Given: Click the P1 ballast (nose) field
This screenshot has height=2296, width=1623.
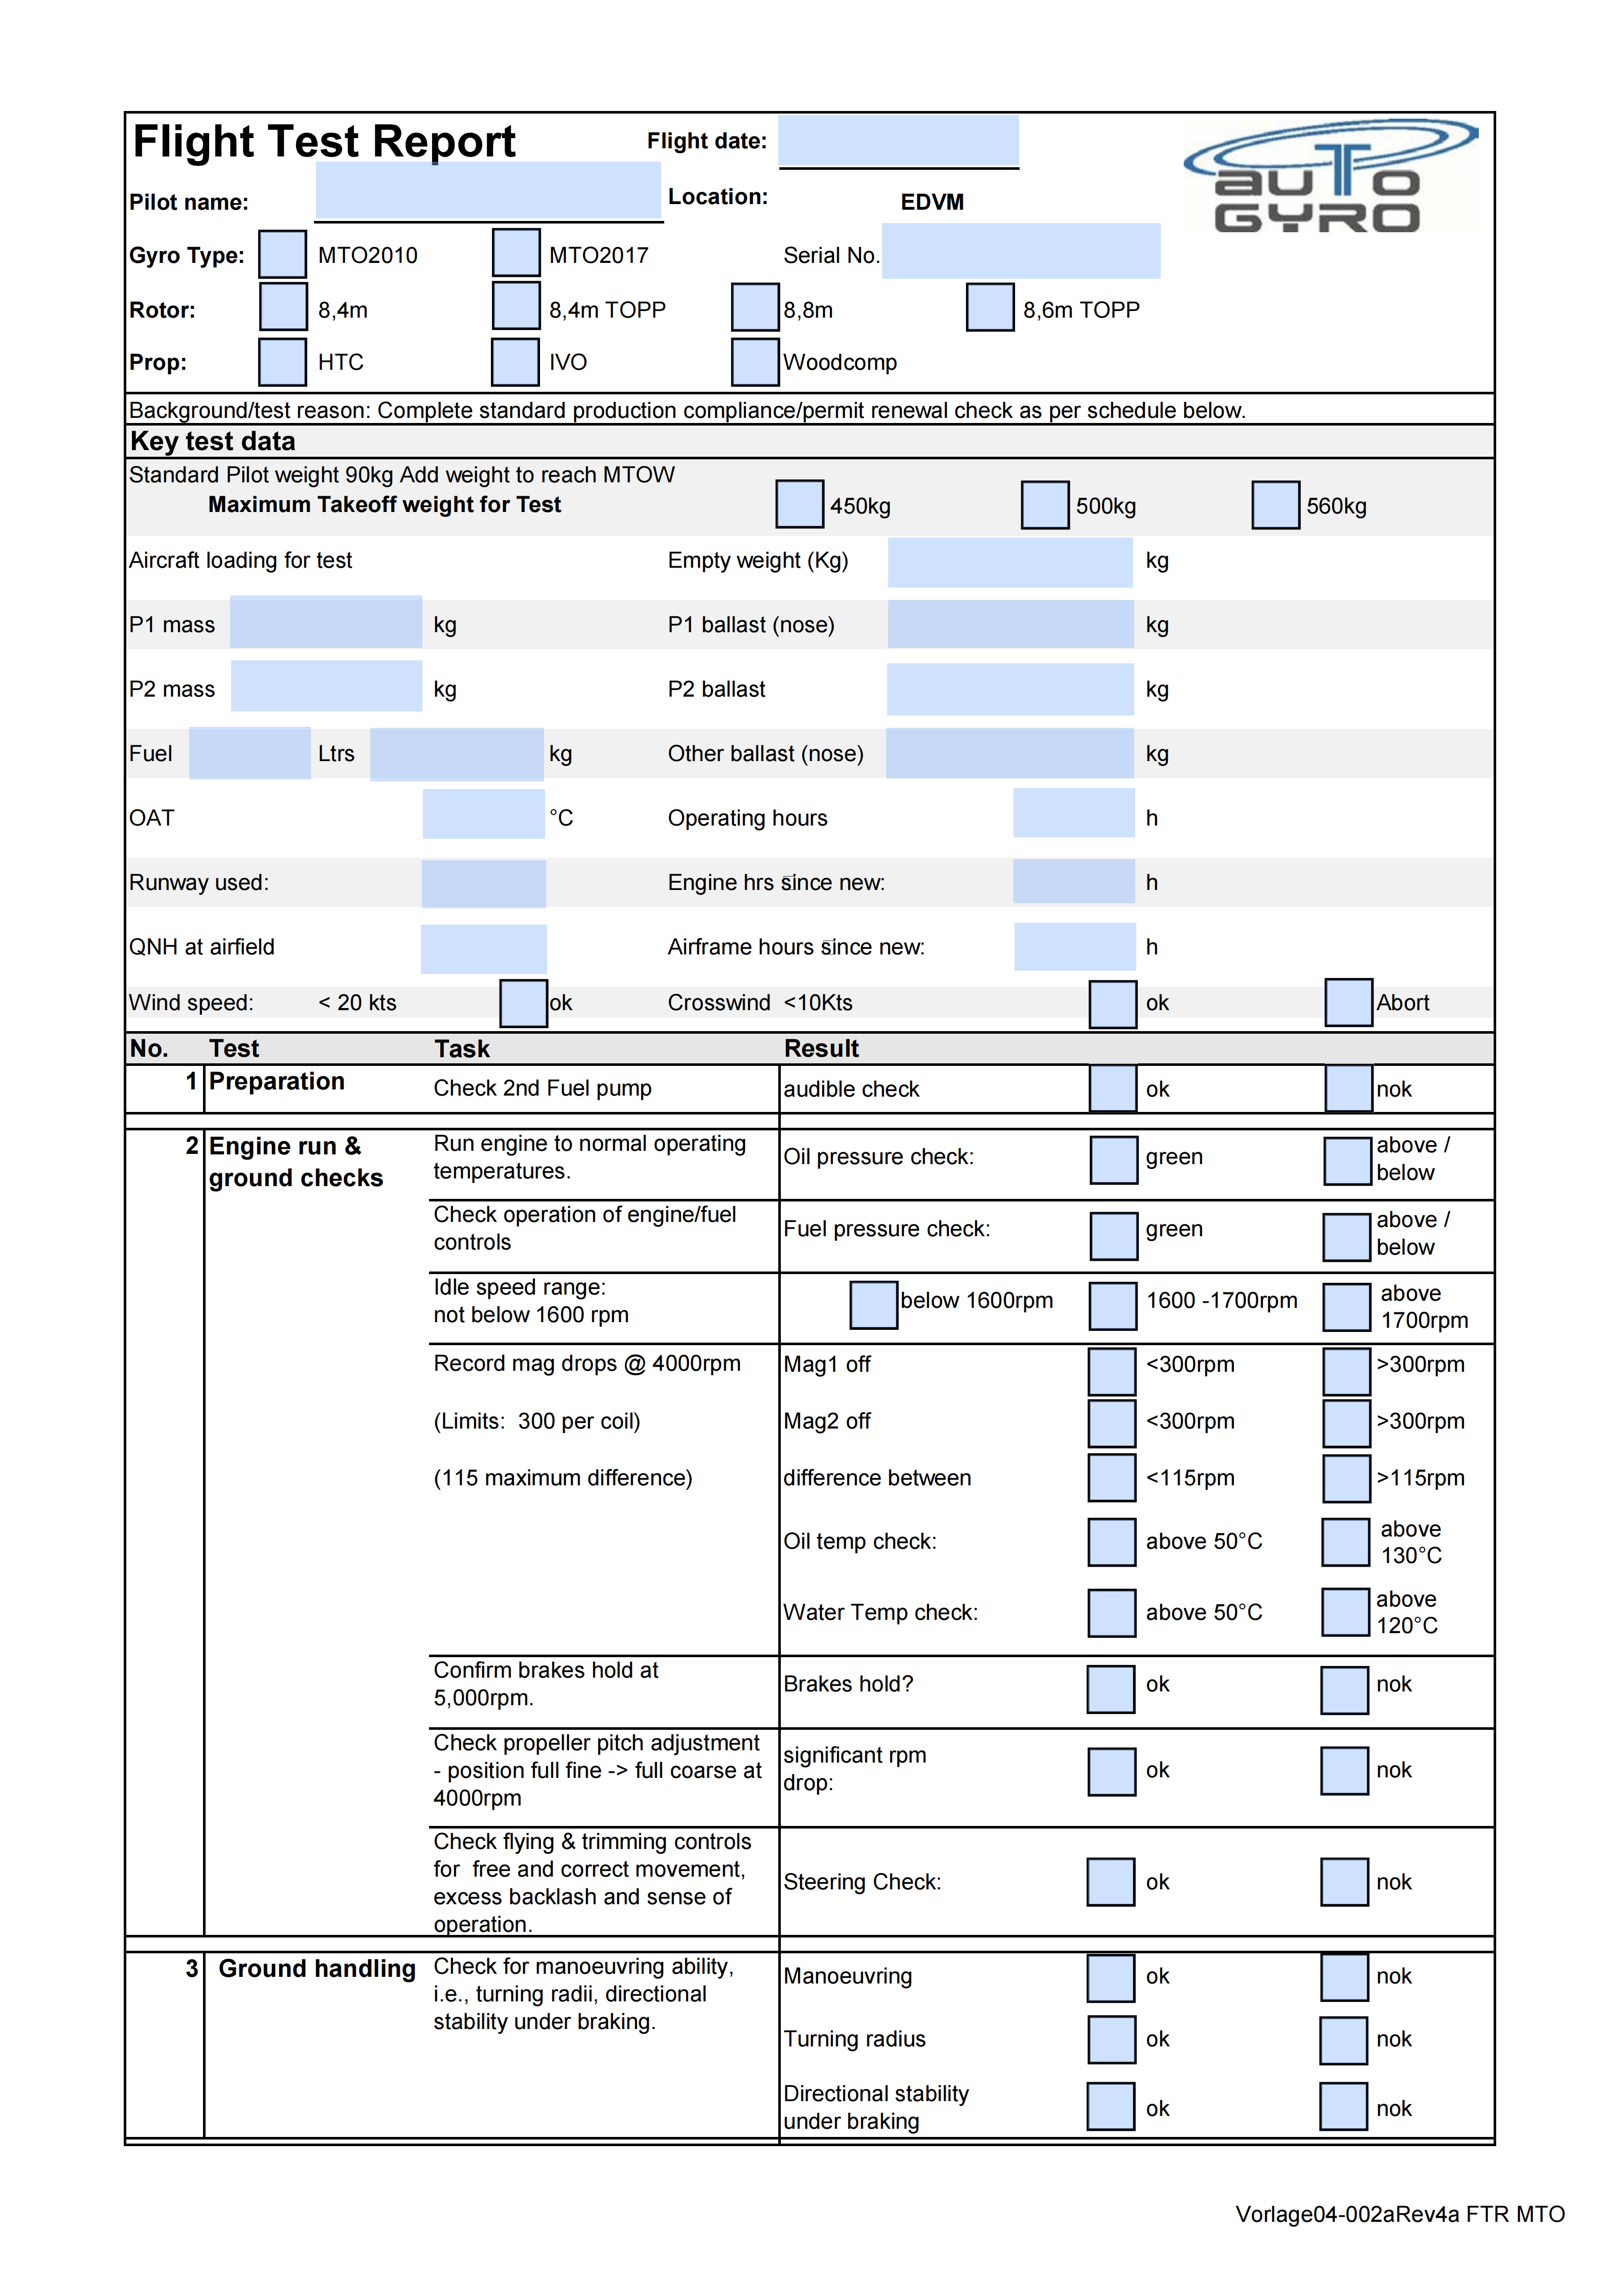Looking at the screenshot, I should [1011, 624].
